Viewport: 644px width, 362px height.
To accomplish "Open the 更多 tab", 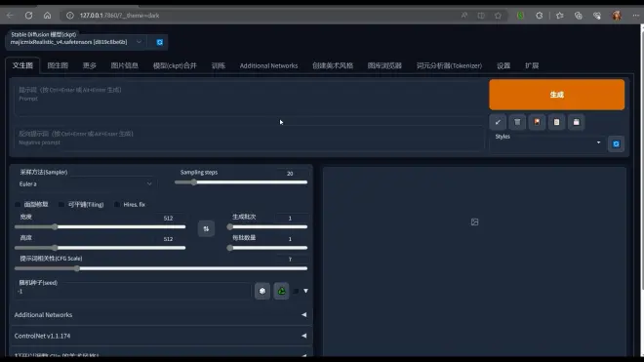I will [89, 65].
